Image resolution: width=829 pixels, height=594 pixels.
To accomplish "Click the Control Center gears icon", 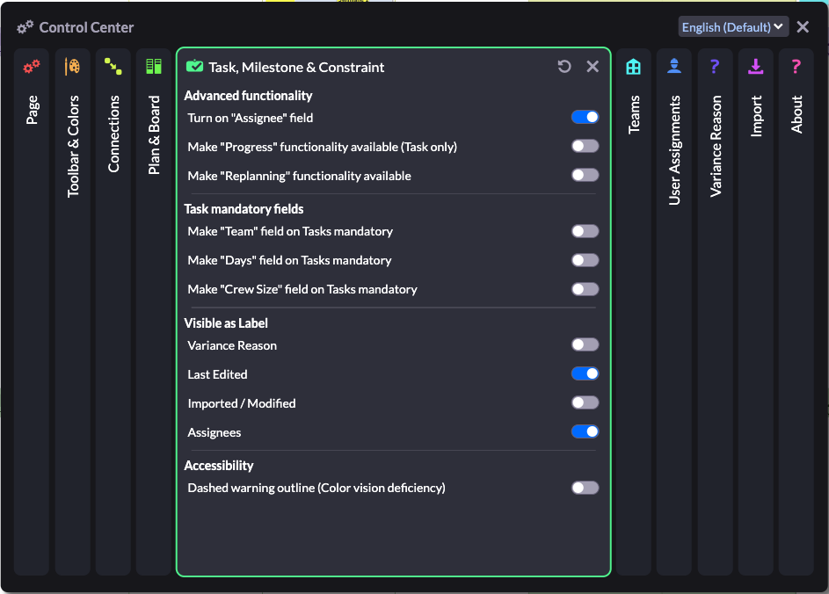I will point(25,26).
